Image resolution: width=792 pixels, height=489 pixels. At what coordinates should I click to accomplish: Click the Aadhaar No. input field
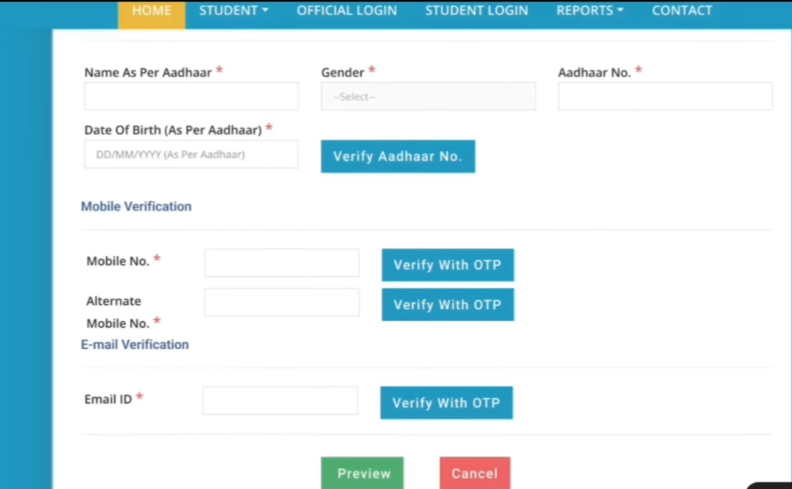point(665,96)
